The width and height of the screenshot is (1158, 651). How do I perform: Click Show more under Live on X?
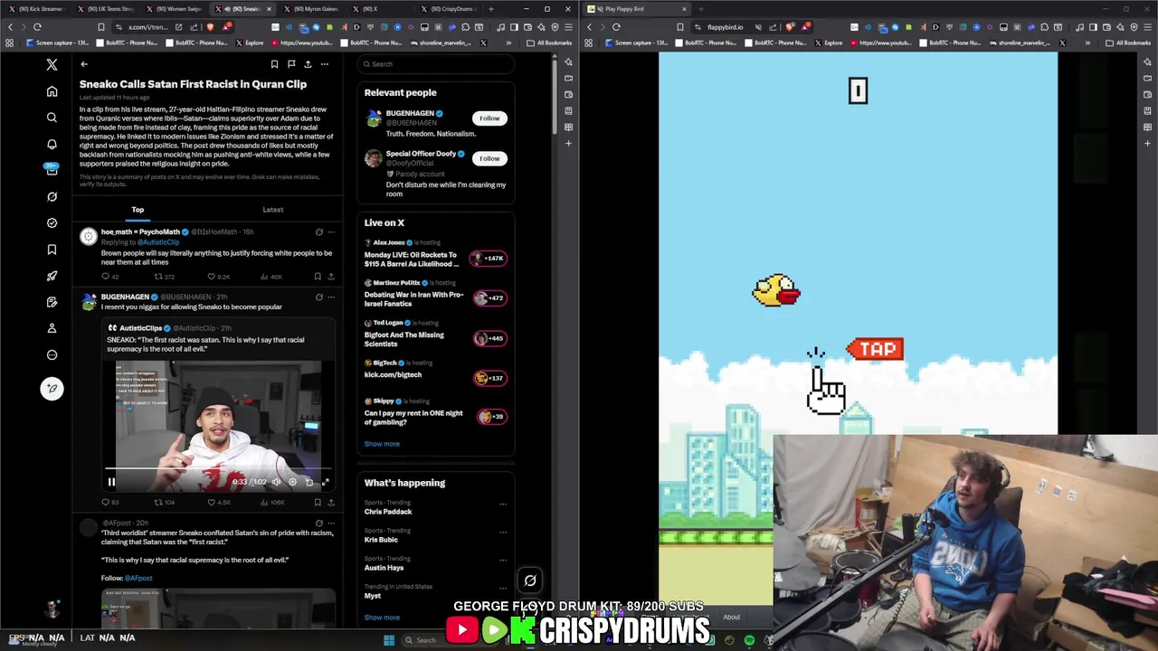[382, 444]
